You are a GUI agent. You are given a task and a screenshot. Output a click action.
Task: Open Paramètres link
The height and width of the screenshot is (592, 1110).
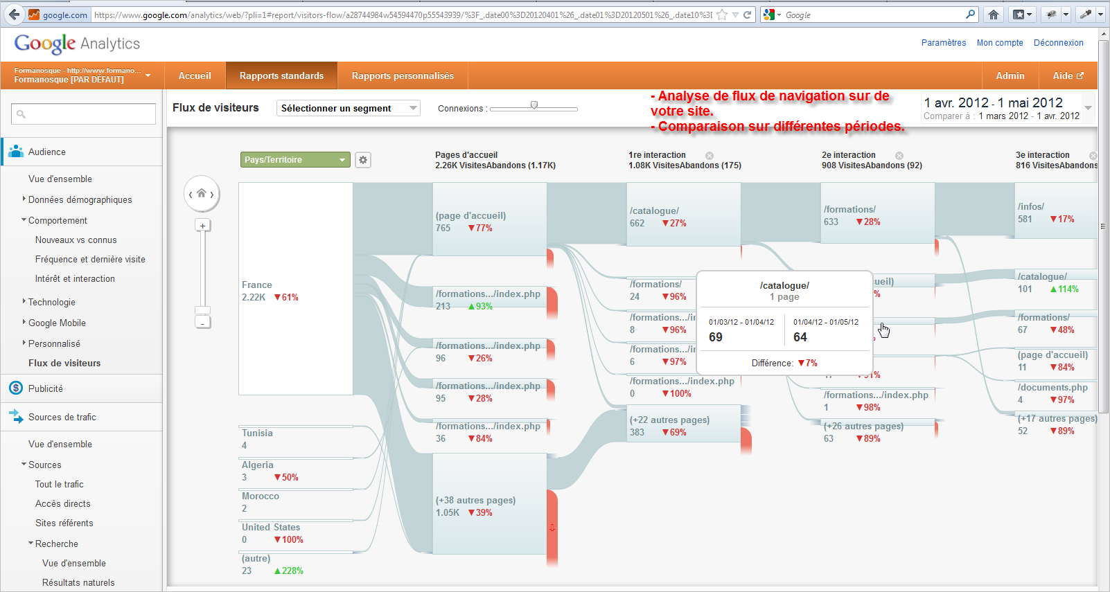click(944, 43)
